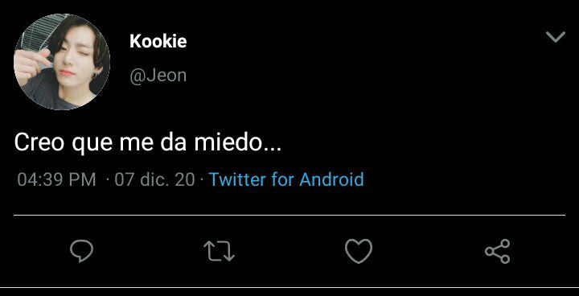Toggle like on the miedo tweet
Screen dimensions: 579x296
coord(359,251)
